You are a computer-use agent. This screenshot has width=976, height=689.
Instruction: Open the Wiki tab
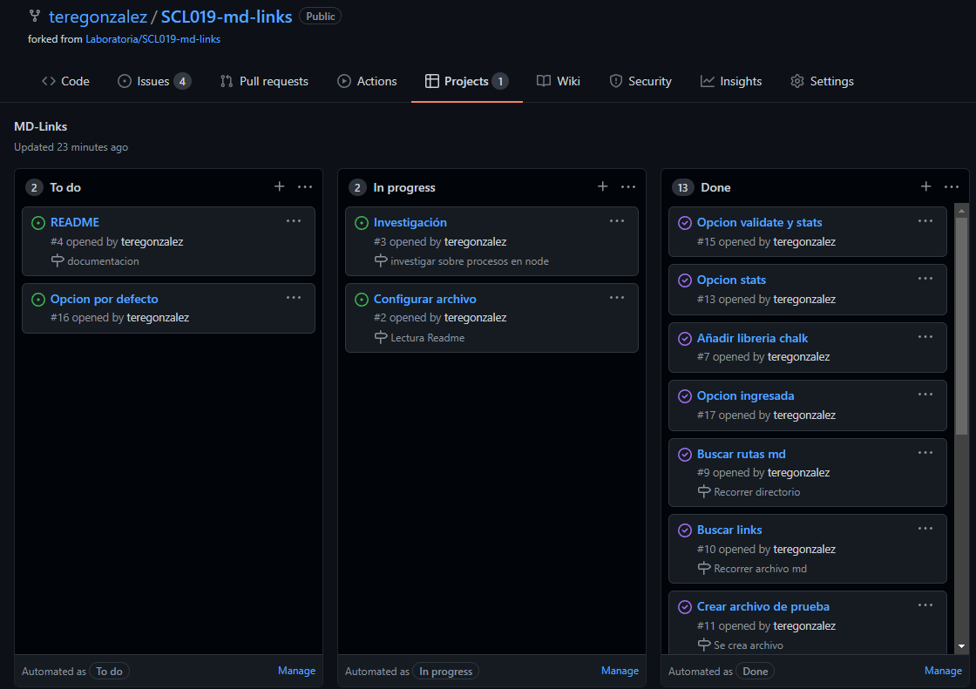(559, 81)
